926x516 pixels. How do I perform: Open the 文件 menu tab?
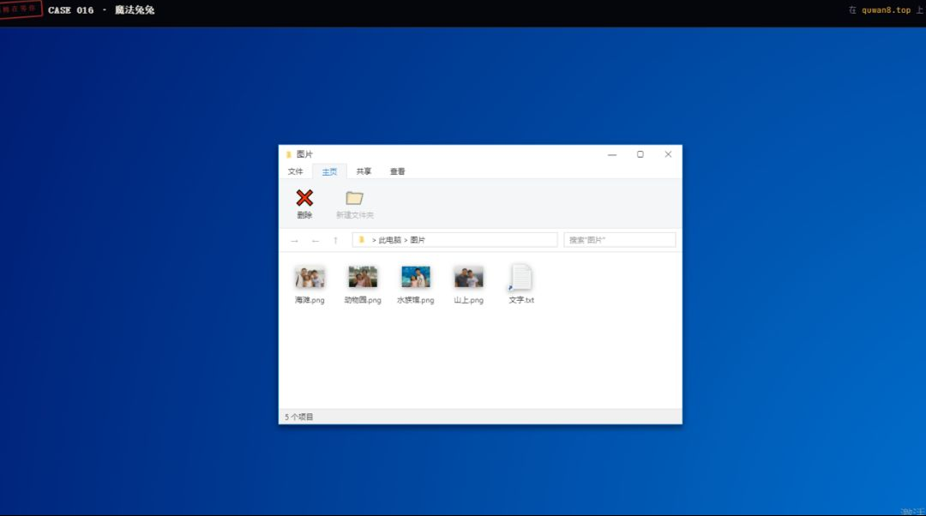(295, 171)
